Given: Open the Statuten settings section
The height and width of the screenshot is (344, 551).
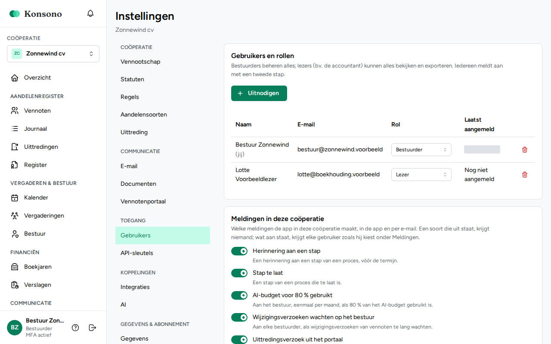Looking at the screenshot, I should (x=163, y=80).
